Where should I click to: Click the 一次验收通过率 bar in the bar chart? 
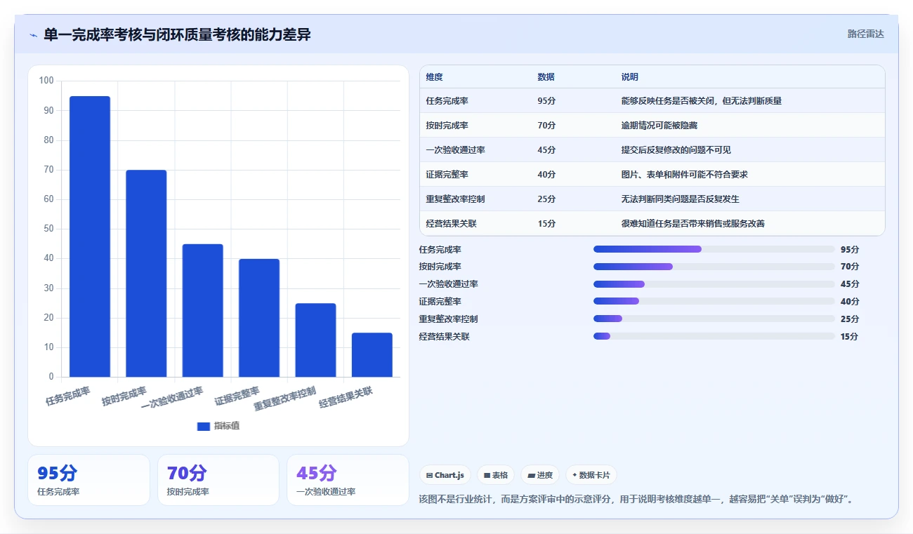pyautogui.click(x=203, y=310)
